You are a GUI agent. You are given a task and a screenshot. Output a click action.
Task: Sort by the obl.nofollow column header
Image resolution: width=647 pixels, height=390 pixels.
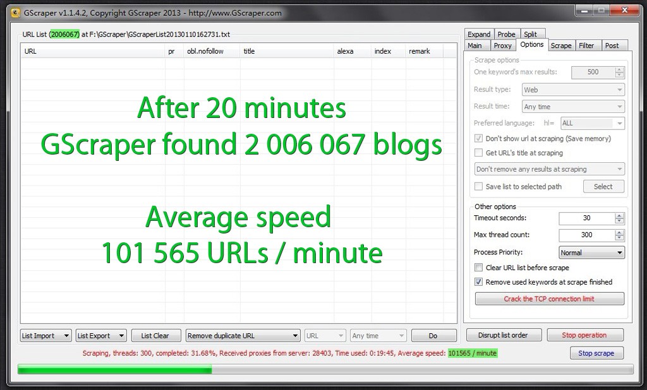[x=212, y=51]
